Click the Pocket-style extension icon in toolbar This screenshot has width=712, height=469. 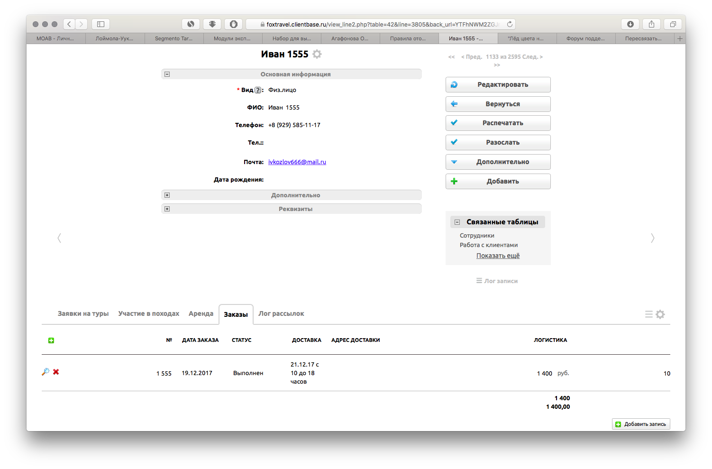(x=212, y=24)
